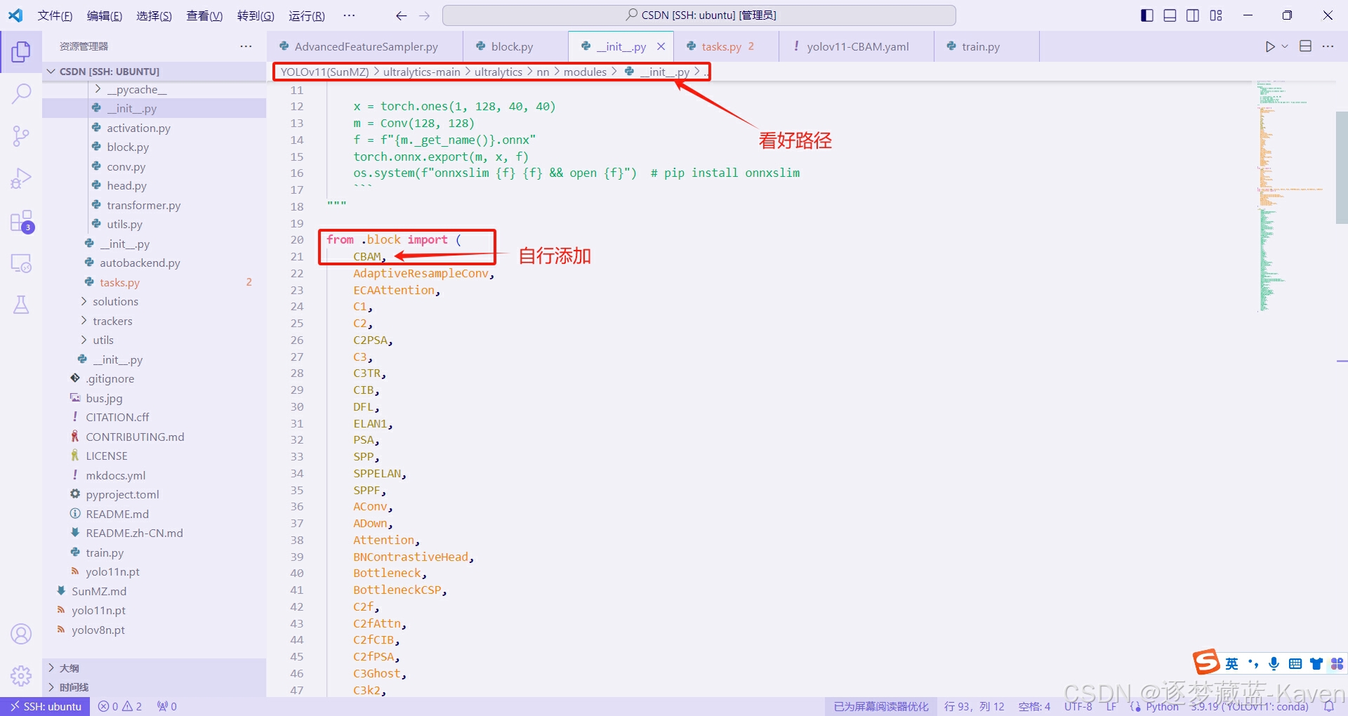
Task: Expand the solutions folder
Action: tap(154, 301)
